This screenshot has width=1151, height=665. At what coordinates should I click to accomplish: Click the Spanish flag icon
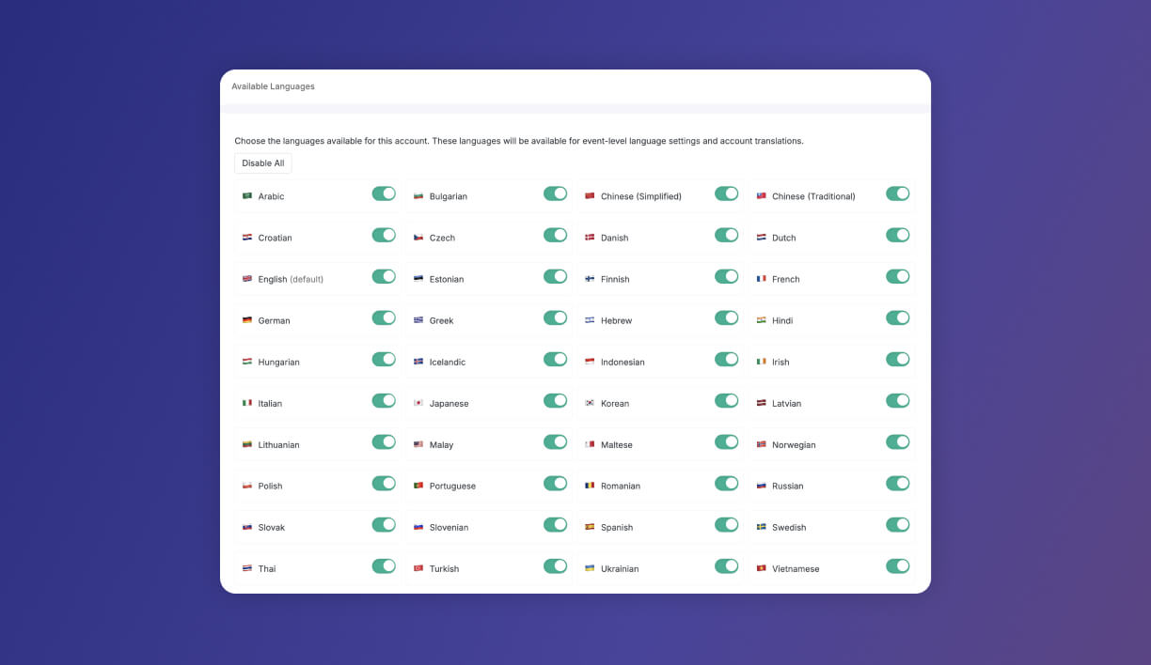591,527
